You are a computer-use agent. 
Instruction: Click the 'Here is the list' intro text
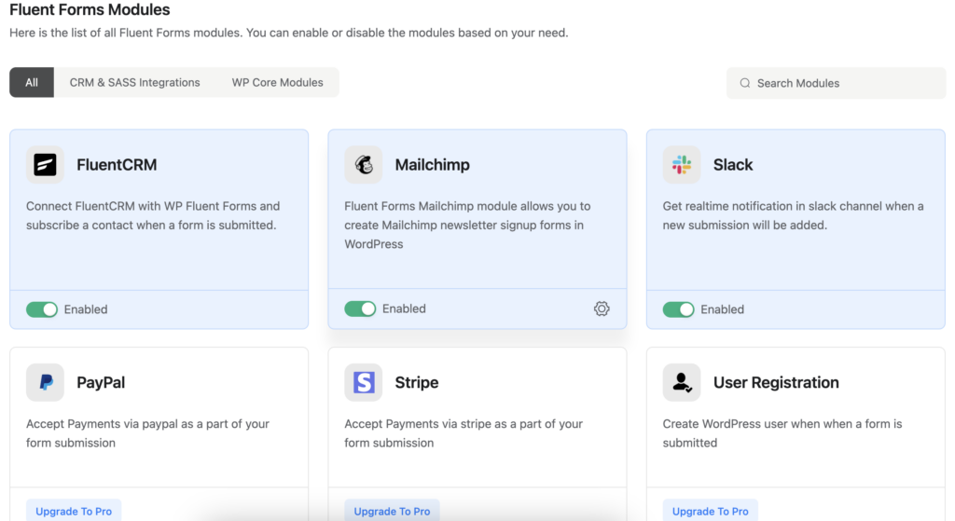click(x=289, y=33)
